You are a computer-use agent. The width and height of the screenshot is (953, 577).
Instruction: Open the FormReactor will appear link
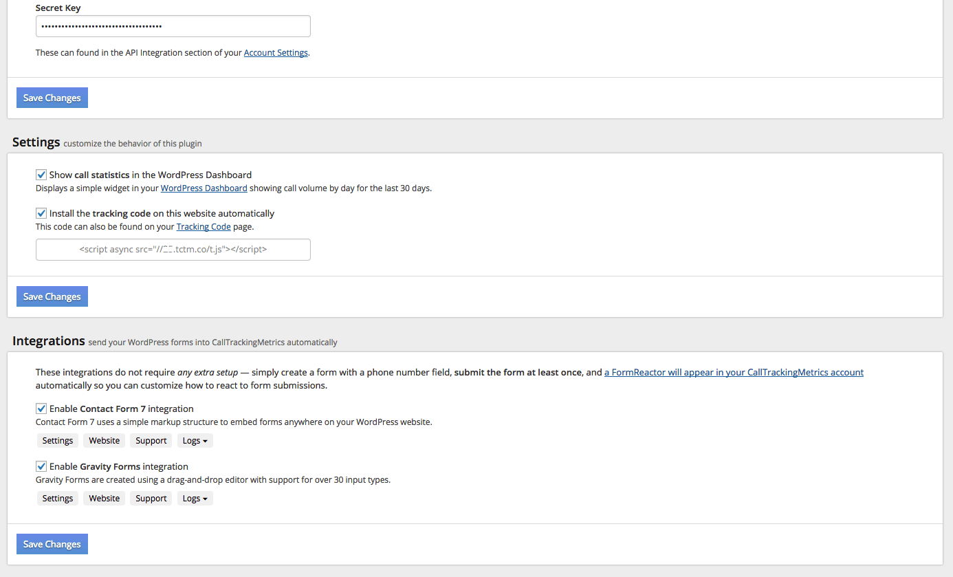(x=734, y=372)
